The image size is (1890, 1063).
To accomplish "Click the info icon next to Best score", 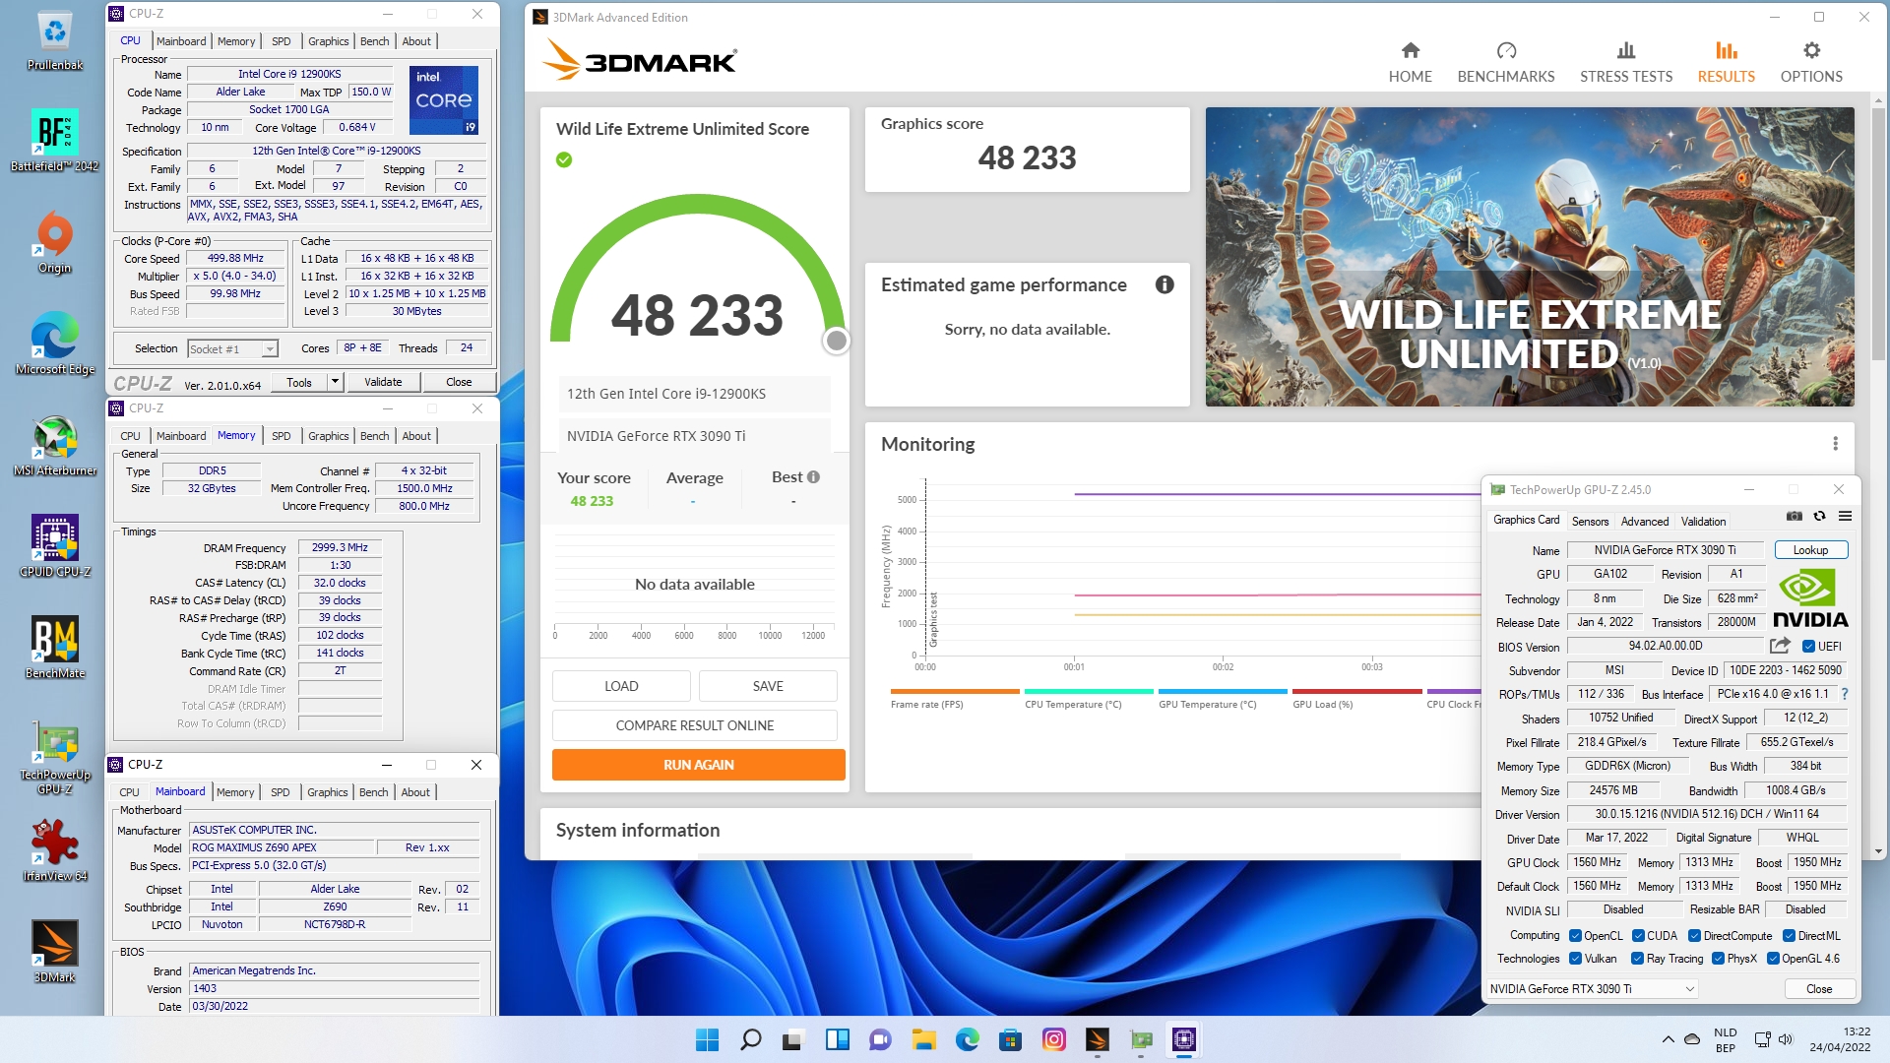I will (x=813, y=476).
